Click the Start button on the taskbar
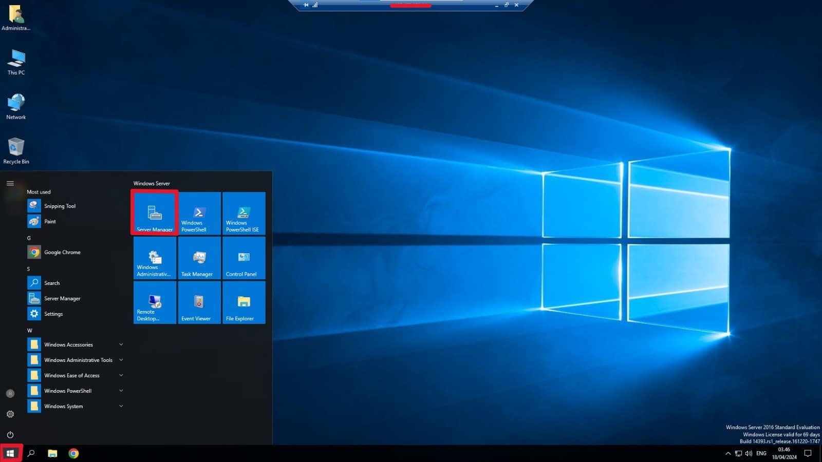The width and height of the screenshot is (822, 462). click(x=10, y=453)
